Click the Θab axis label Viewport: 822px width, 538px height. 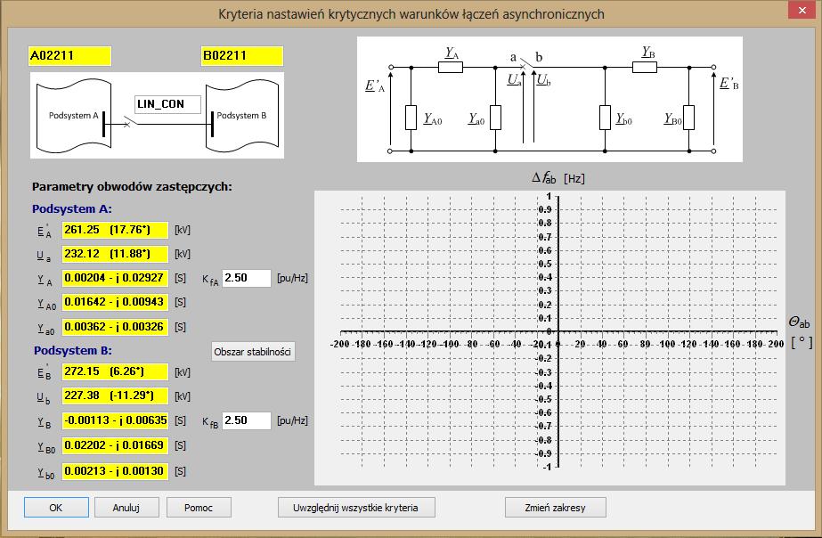click(x=799, y=322)
